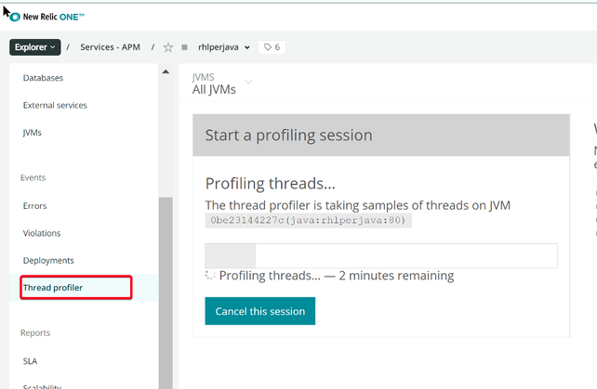Click the gray status square beside rhlperjava
The height and width of the screenshot is (389, 597).
tap(185, 47)
